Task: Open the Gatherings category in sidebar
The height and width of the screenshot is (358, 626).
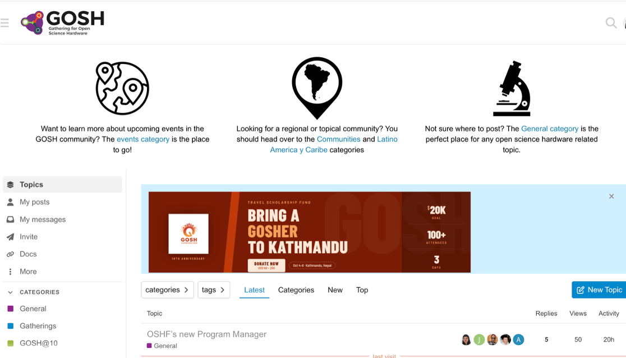Action: click(x=62, y=326)
